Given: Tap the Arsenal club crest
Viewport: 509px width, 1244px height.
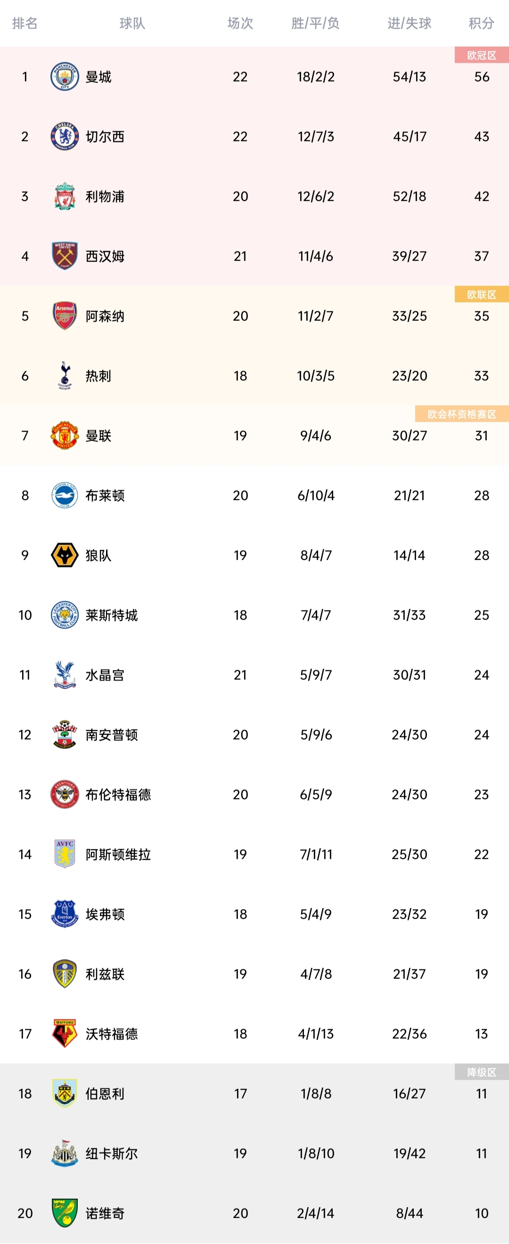Looking at the screenshot, I should click(65, 317).
